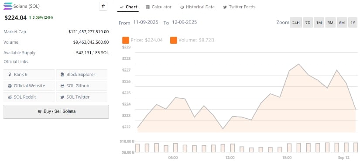Viewport: 360px width, 165px height.
Task: Open the Chart tab
Action: click(x=129, y=7)
